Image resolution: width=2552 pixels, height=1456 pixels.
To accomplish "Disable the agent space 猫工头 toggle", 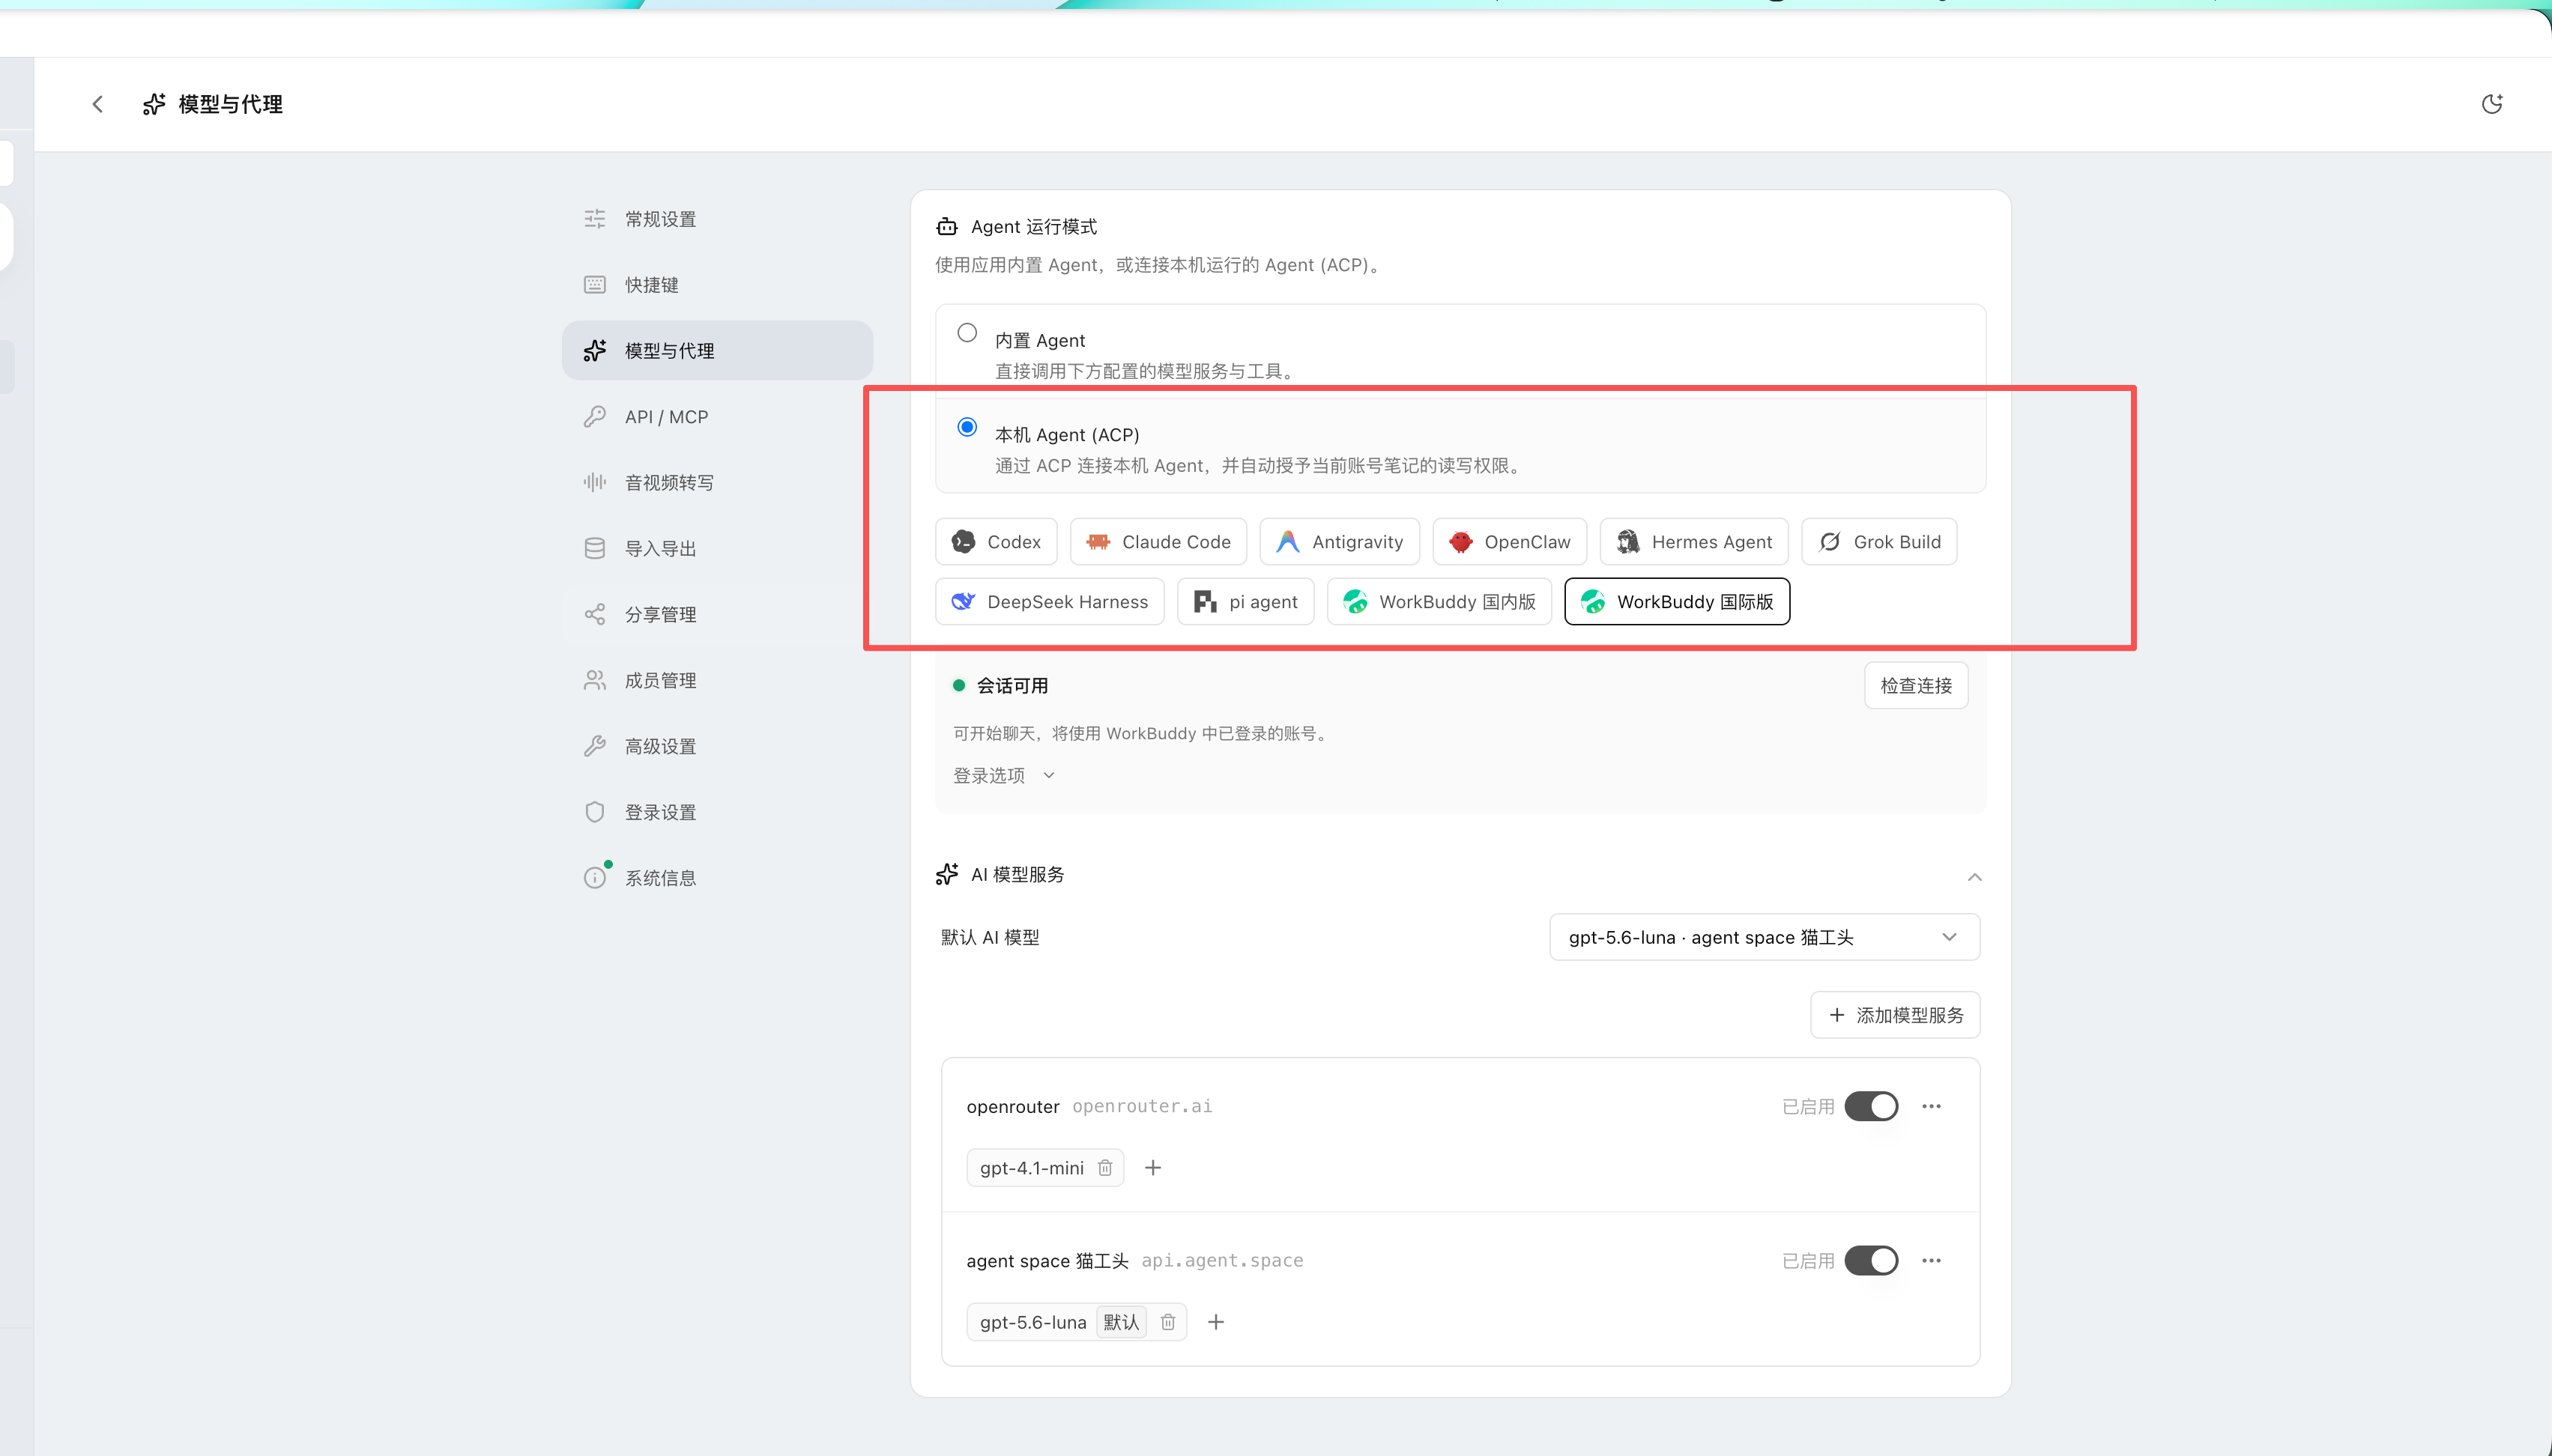I will 1871,1260.
